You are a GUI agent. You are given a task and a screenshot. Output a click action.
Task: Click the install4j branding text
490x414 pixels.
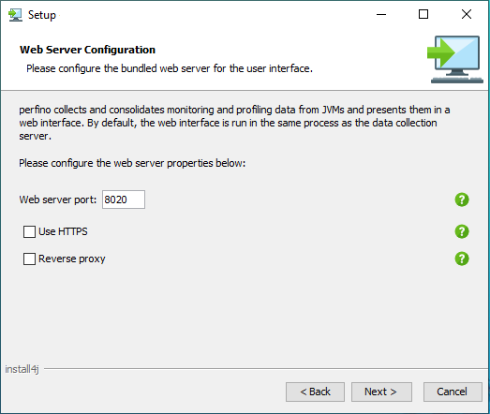(22, 369)
